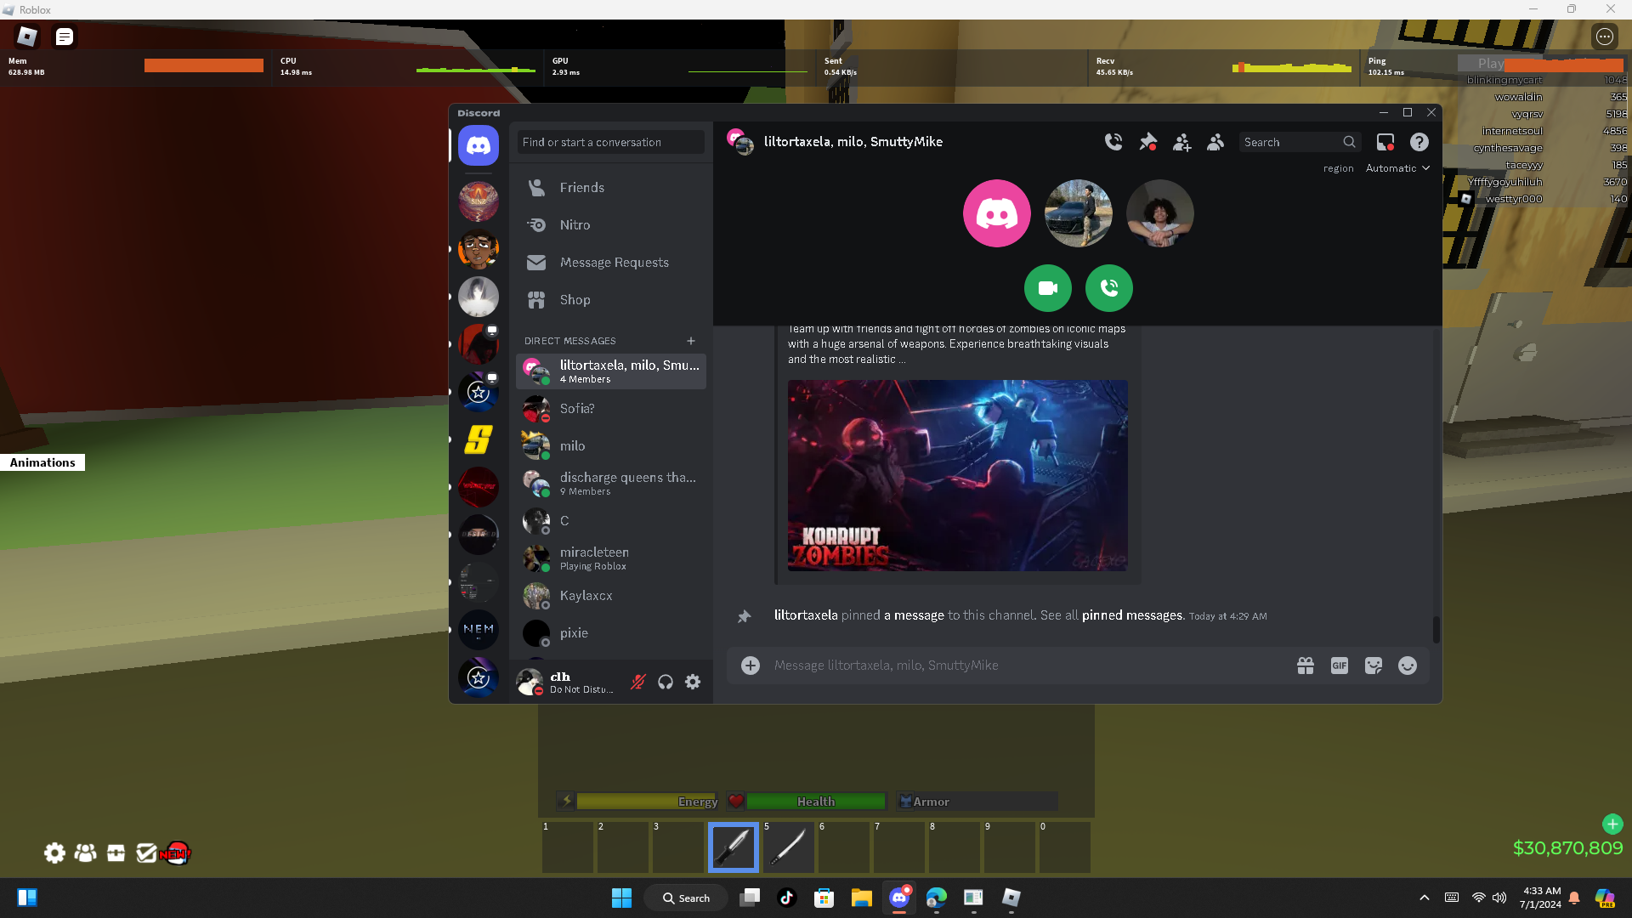The width and height of the screenshot is (1632, 918).
Task: Open Microsoft Edge from the taskbar
Action: coord(937,898)
